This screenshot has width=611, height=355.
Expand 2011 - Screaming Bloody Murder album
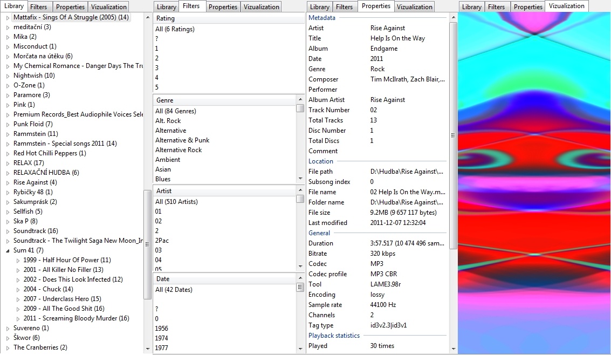[x=18, y=318]
